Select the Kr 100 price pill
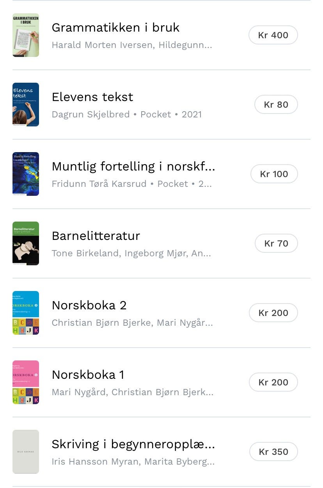This screenshot has width=323, height=488. click(274, 174)
